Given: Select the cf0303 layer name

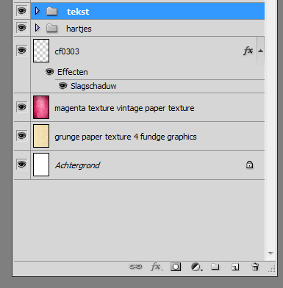Looking at the screenshot, I should click(67, 51).
